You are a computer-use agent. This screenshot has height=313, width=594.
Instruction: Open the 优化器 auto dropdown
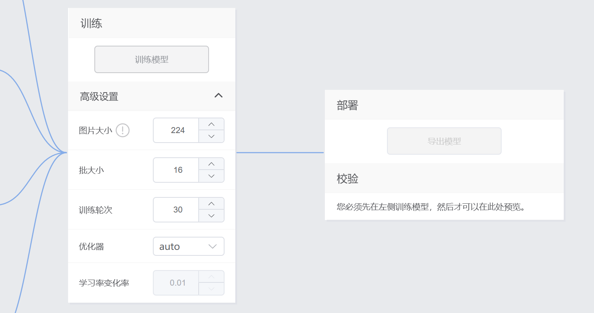point(188,246)
